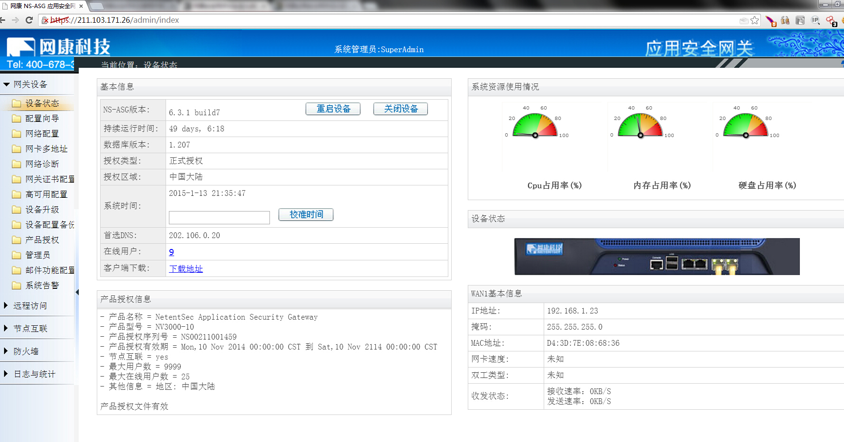
Task: Open 网关证书配置 sidebar entry
Action: coord(50,179)
